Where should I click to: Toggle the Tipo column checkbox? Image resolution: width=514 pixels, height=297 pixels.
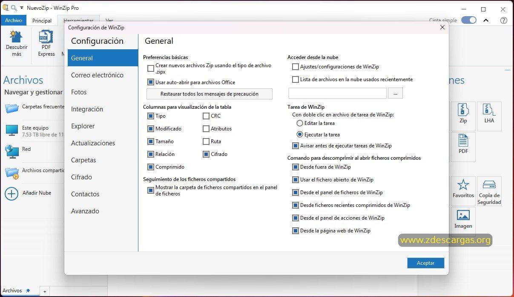click(151, 116)
